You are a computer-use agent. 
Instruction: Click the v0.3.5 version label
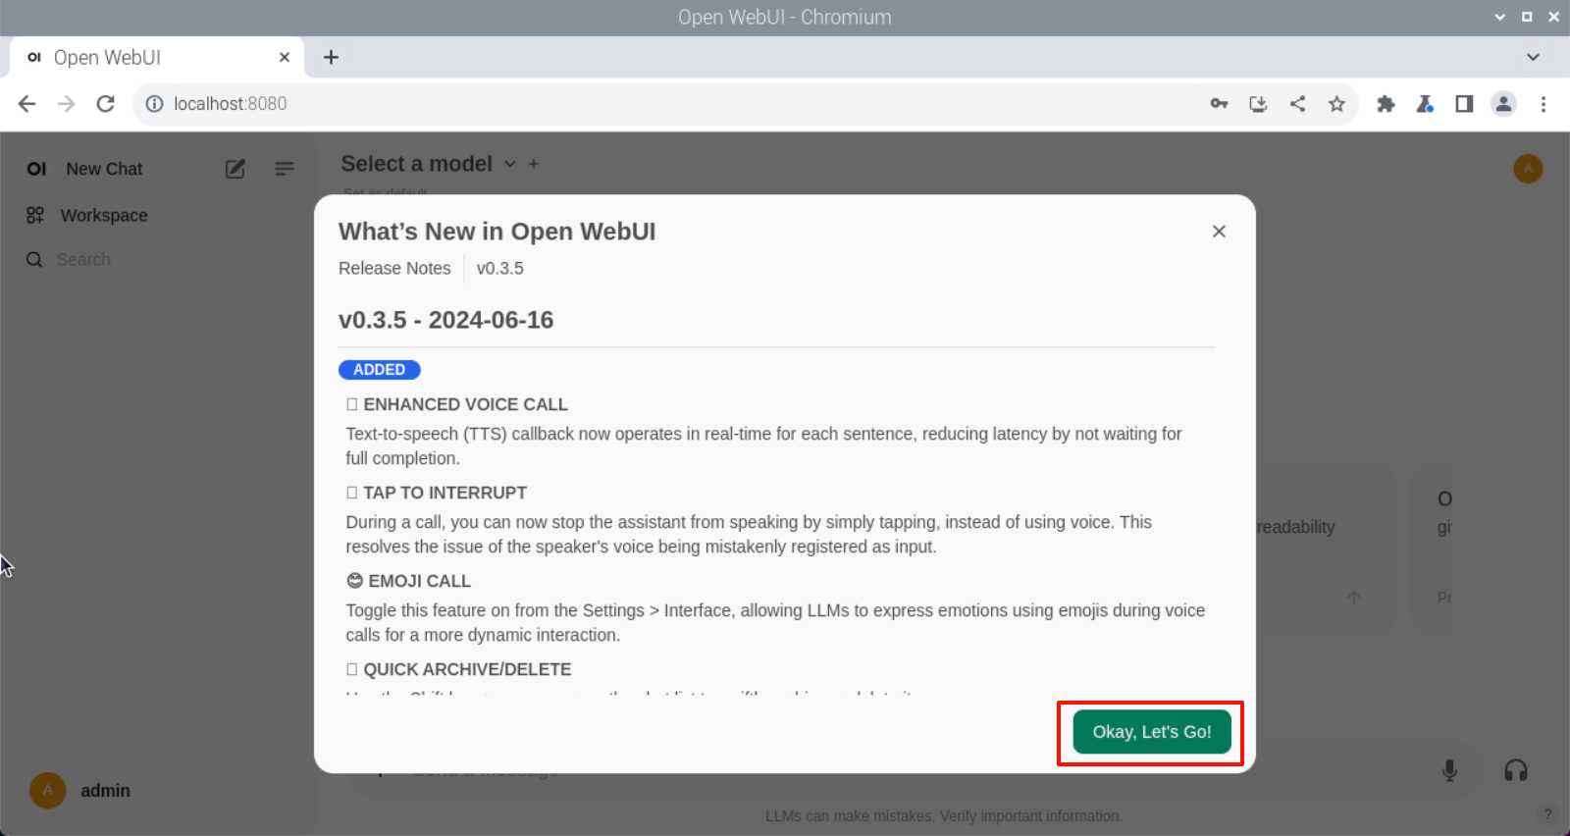500,268
